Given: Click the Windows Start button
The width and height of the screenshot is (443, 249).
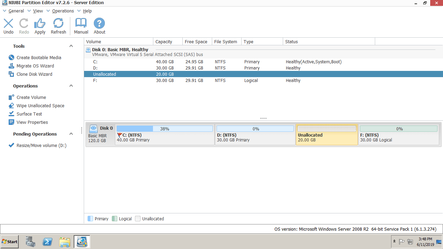Looking at the screenshot, I should click(10, 241).
